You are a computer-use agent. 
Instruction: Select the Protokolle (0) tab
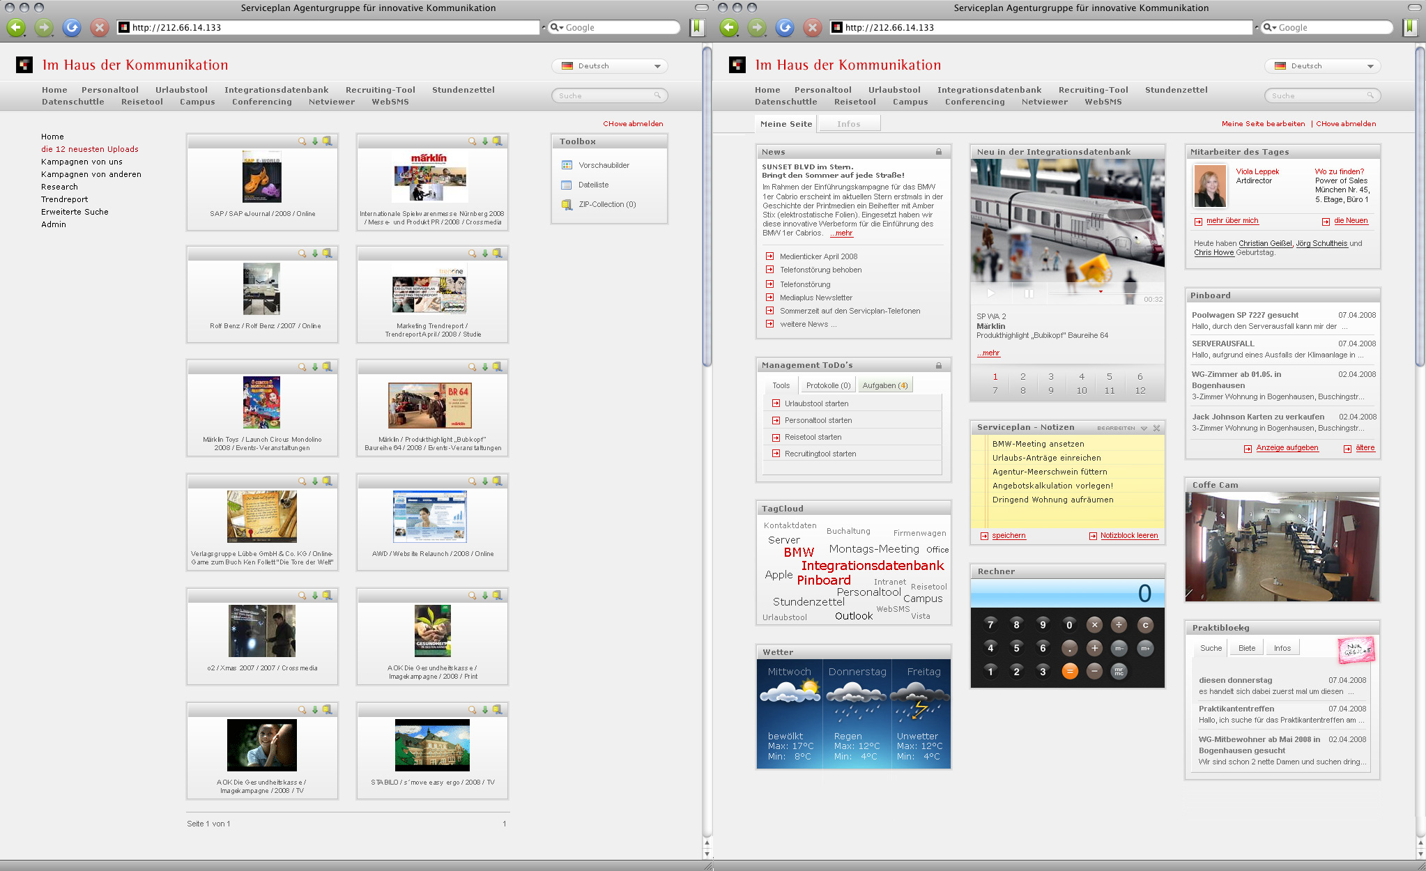coord(828,385)
